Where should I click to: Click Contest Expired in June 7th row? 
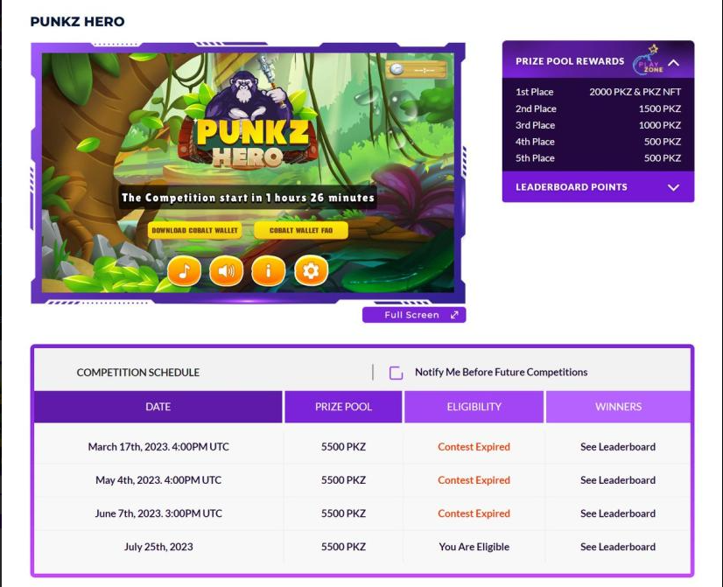[474, 514]
